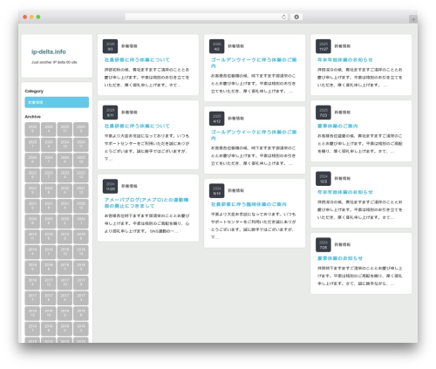Click 新着情報 label on the アメーバブログ card
Viewport: 436px width, 369px height.
(x=129, y=186)
